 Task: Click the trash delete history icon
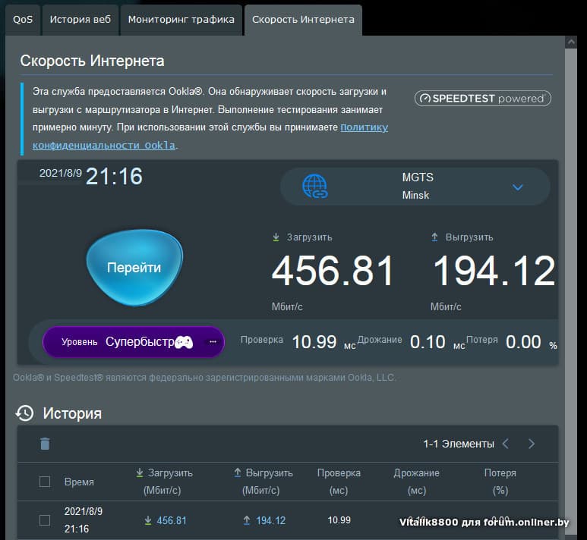45,444
